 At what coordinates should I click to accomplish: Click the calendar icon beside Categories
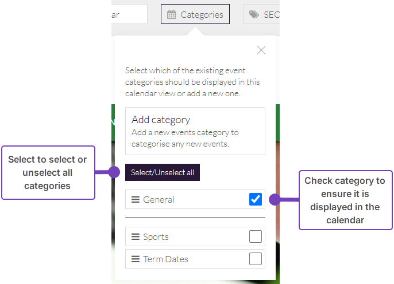pyautogui.click(x=171, y=15)
